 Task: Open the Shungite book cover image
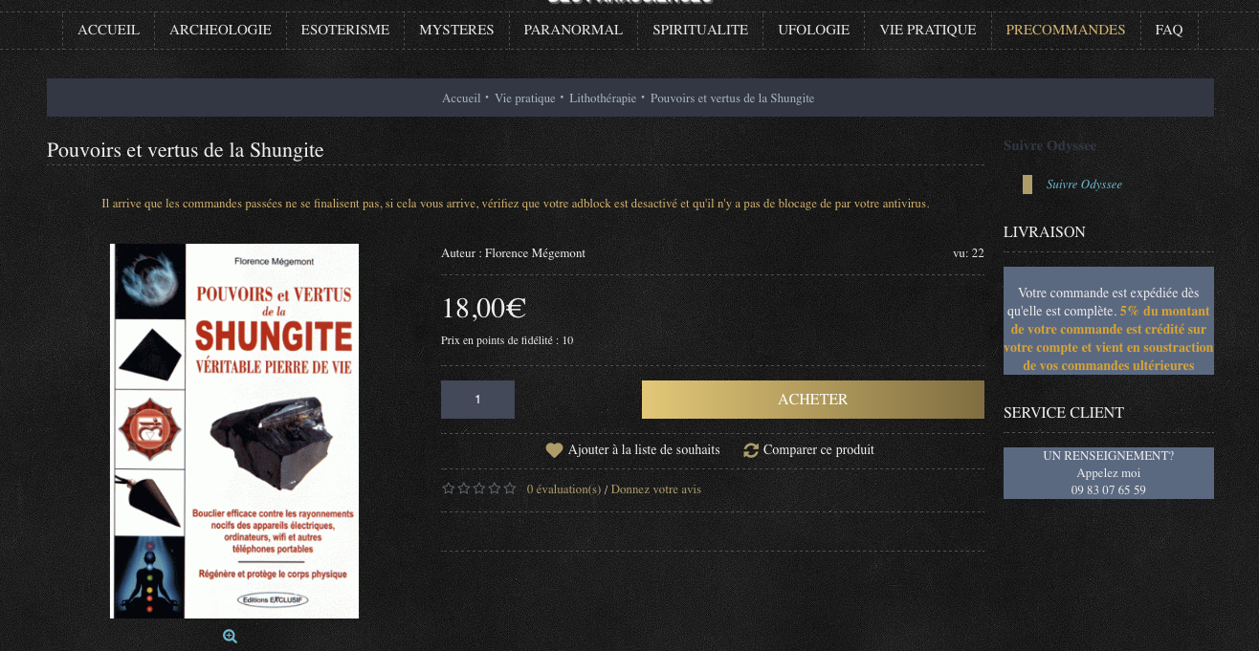(235, 430)
